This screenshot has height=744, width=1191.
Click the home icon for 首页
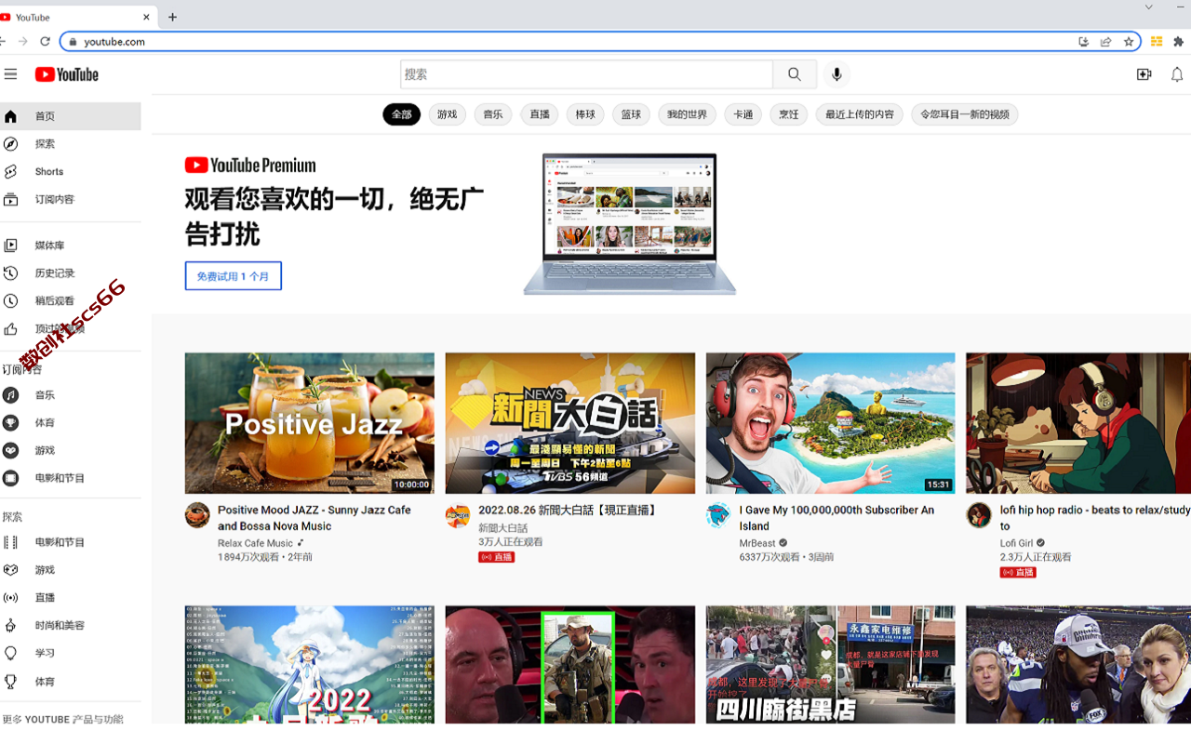(10, 116)
